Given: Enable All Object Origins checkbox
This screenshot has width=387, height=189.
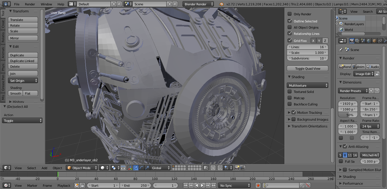Looking at the screenshot, I should [x=290, y=27].
